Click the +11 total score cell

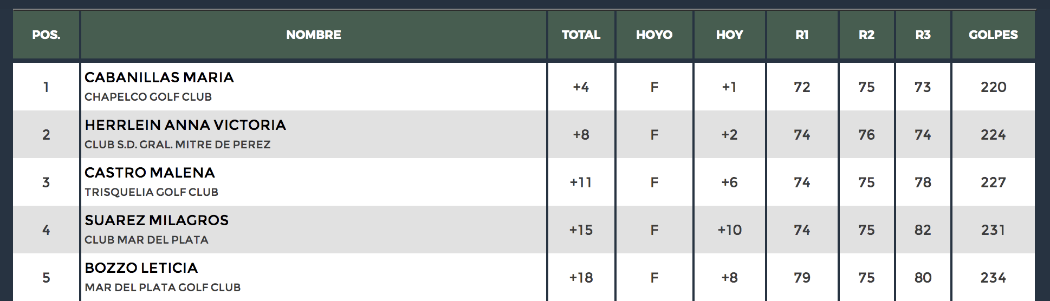coord(581,182)
